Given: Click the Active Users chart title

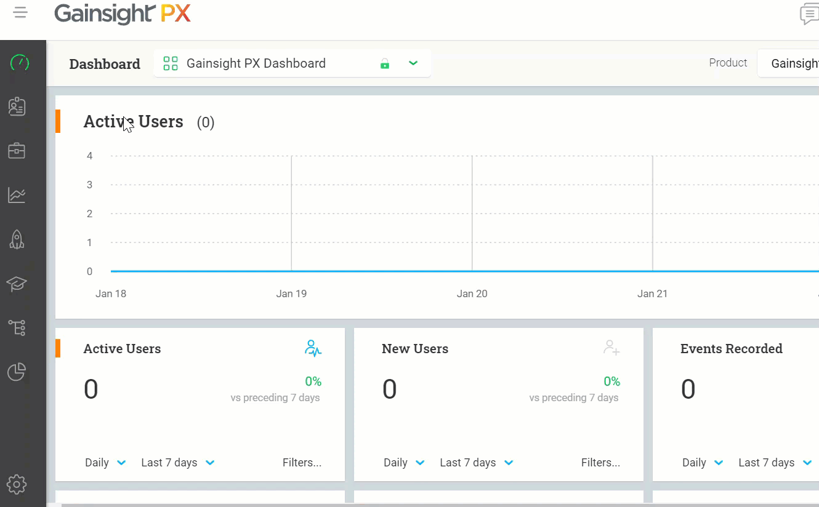Looking at the screenshot, I should (134, 121).
